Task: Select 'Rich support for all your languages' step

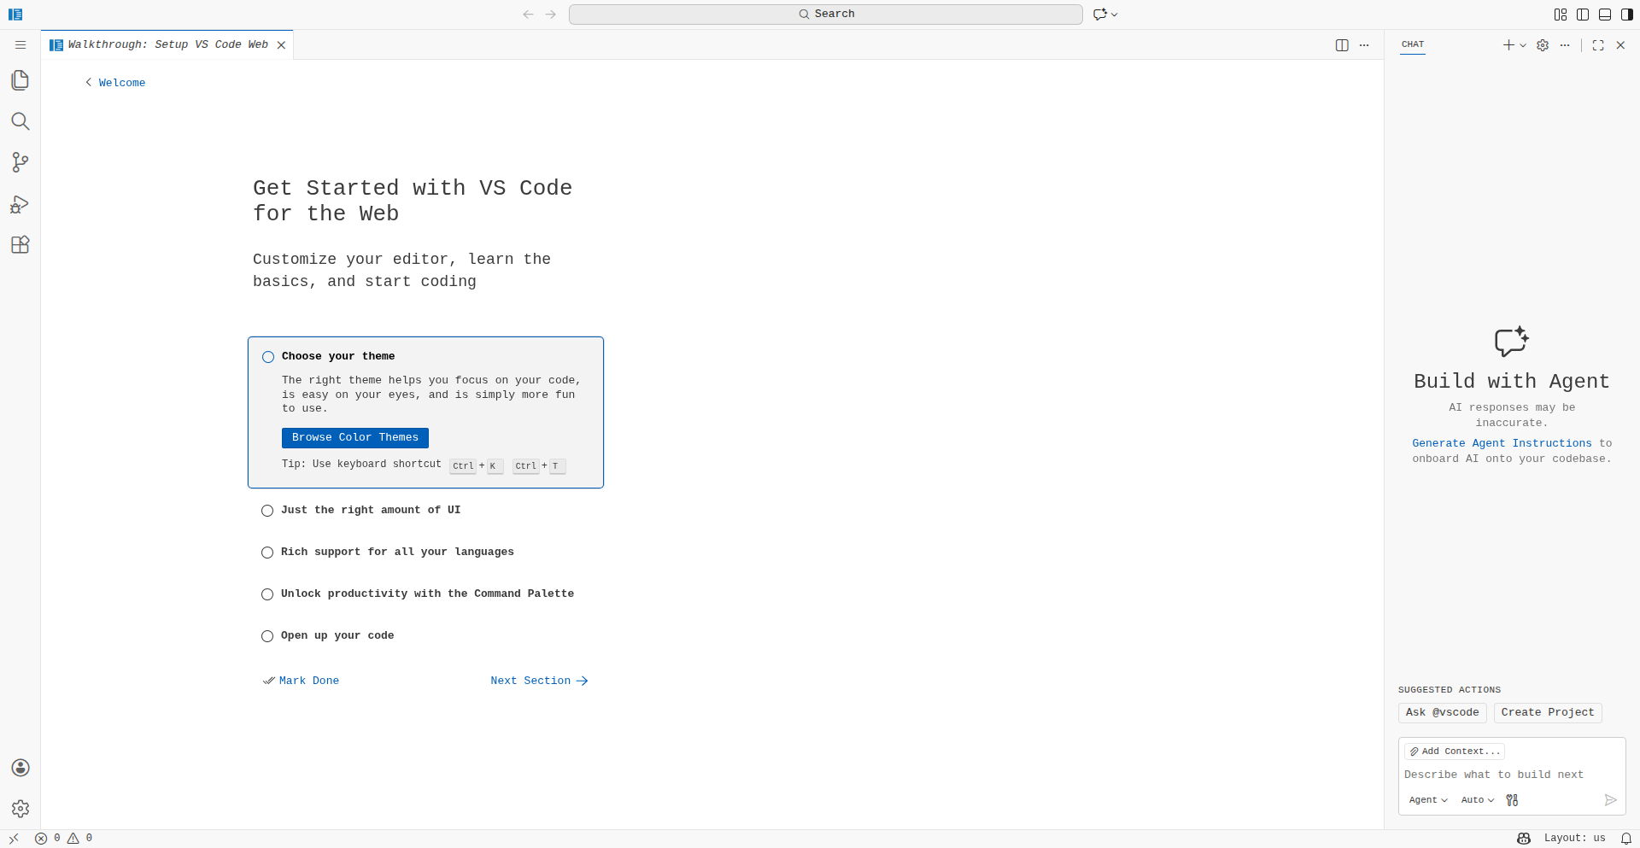Action: 397,552
